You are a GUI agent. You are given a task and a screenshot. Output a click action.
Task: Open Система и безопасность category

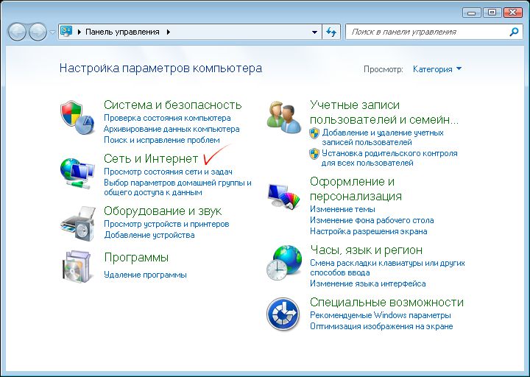pos(173,105)
